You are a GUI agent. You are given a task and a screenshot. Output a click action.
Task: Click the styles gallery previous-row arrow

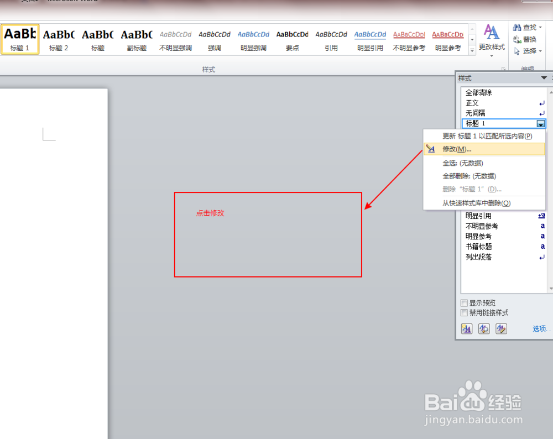click(x=472, y=28)
